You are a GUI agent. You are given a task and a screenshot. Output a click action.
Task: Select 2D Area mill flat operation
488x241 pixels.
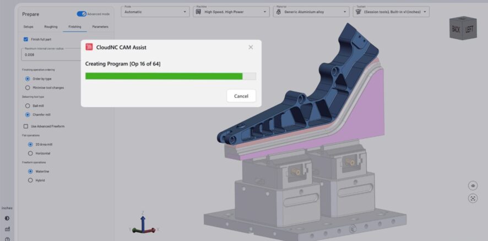pos(30,144)
